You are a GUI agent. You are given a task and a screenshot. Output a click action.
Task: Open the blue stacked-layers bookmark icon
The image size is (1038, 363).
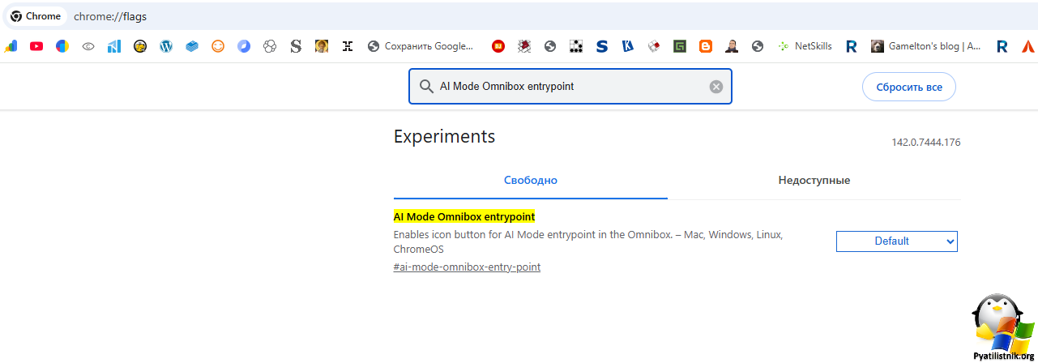pos(192,46)
